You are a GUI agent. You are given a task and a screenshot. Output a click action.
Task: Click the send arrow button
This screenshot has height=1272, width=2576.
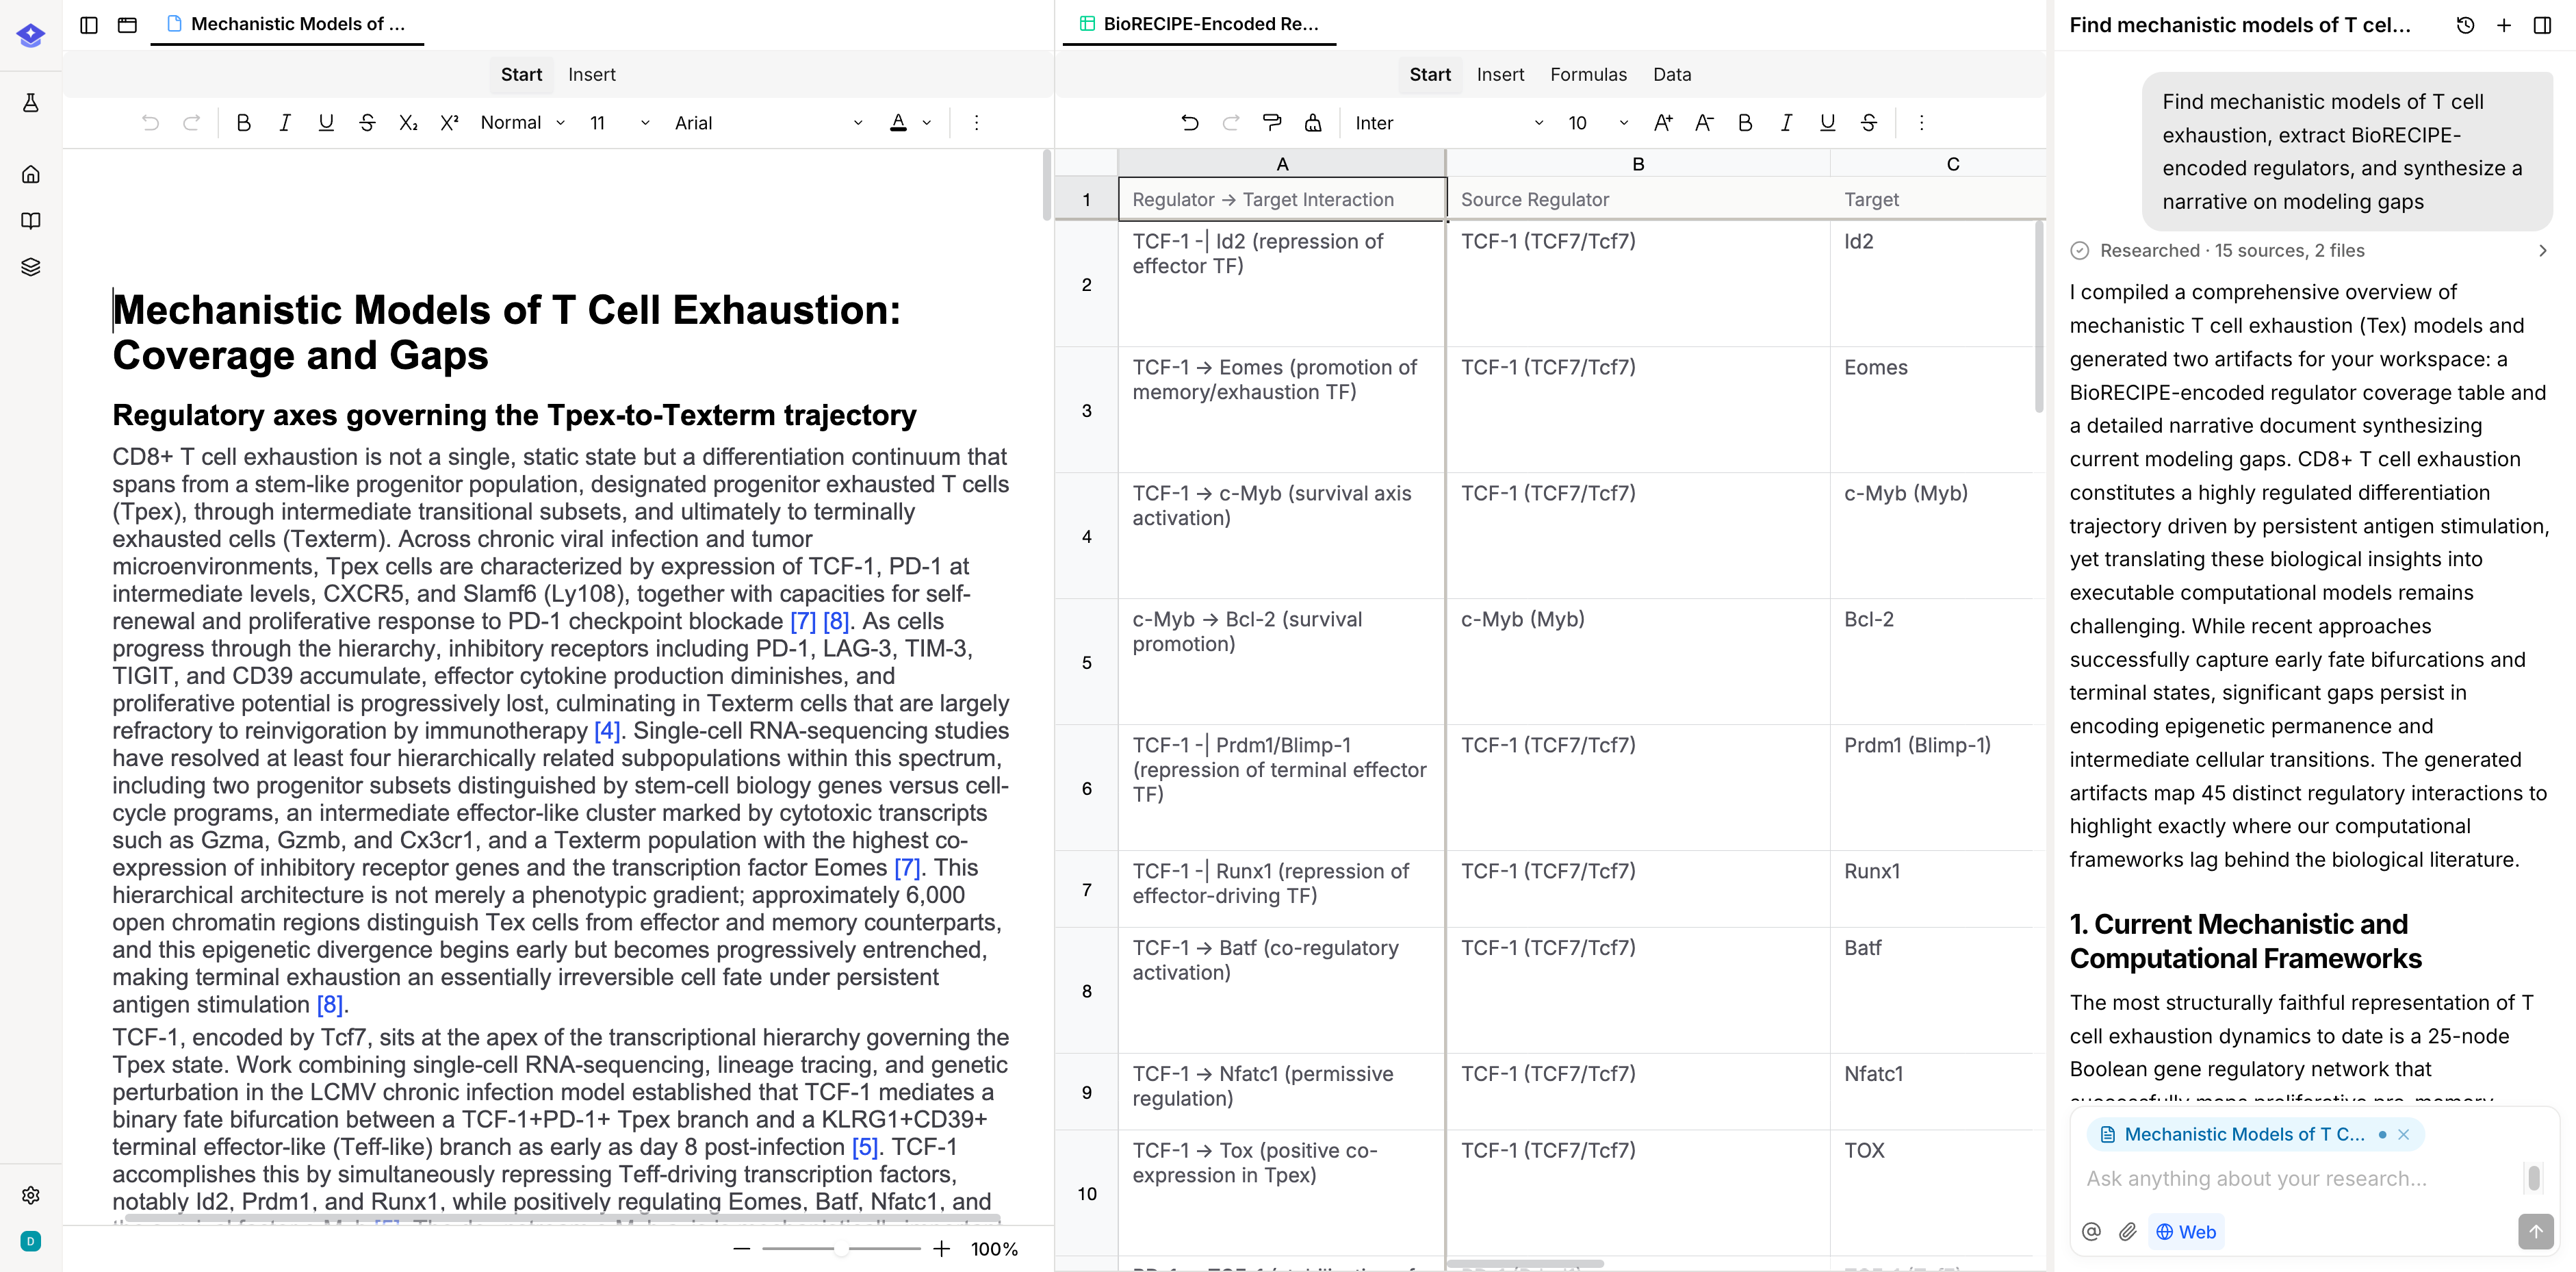(x=2535, y=1232)
